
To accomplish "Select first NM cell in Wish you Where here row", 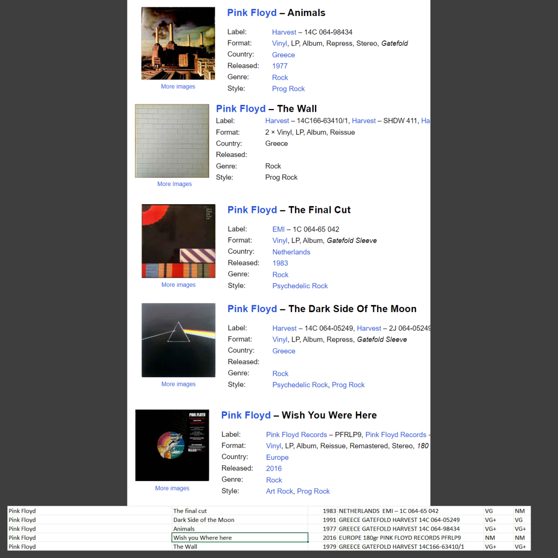I will [498, 537].
